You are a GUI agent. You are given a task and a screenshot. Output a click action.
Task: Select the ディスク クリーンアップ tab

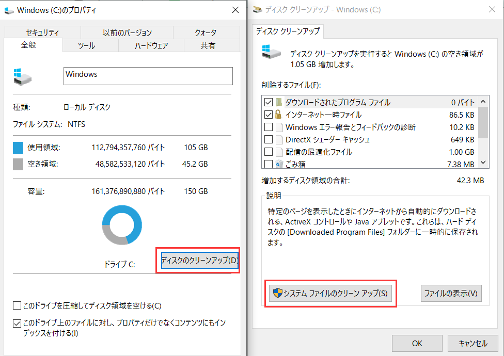(x=288, y=31)
